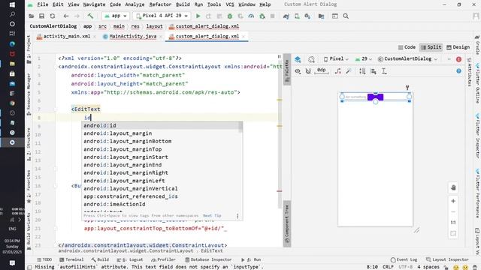The width and height of the screenshot is (481, 270).
Task: Save all files with the floppy icon
Action: 42,16
